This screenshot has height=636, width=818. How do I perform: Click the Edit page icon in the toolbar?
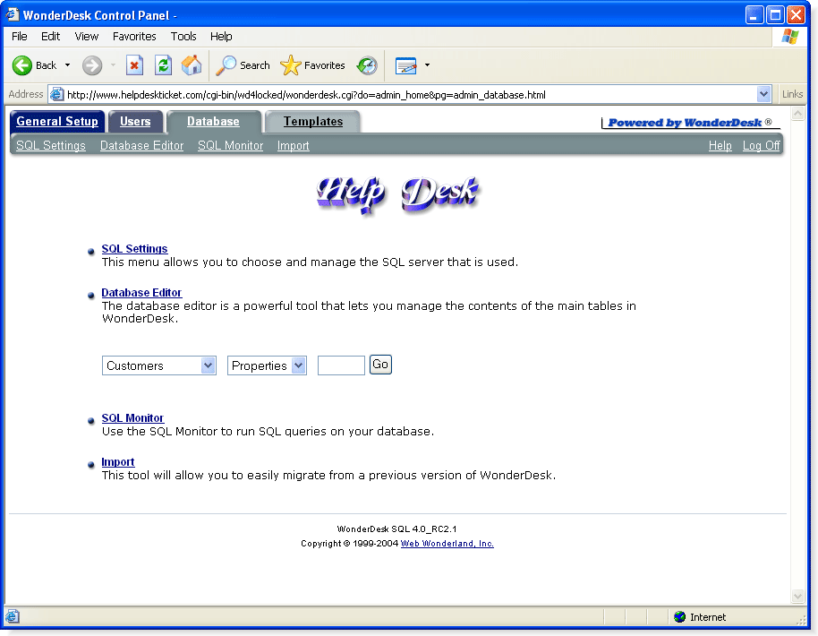coord(406,65)
